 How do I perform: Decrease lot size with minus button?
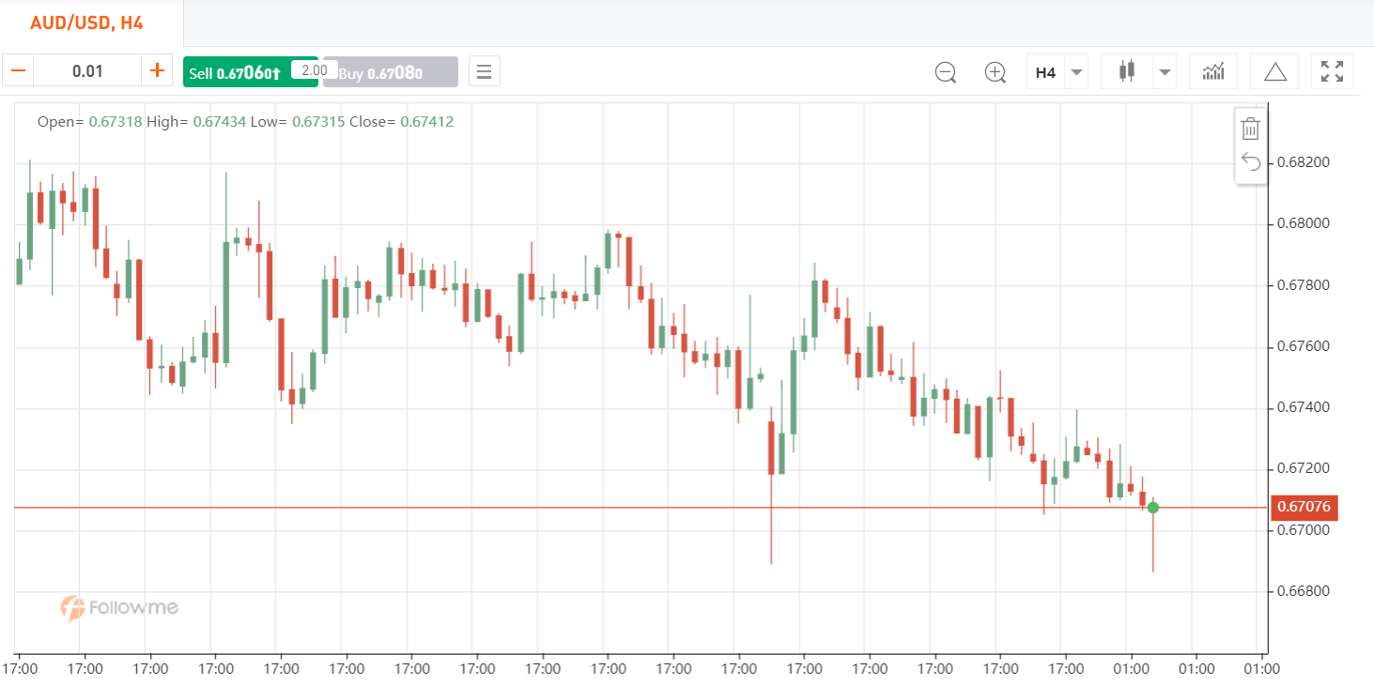point(18,70)
